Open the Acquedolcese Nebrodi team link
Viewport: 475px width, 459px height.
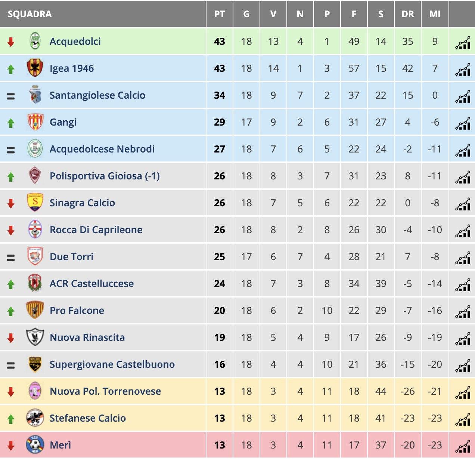click(102, 149)
